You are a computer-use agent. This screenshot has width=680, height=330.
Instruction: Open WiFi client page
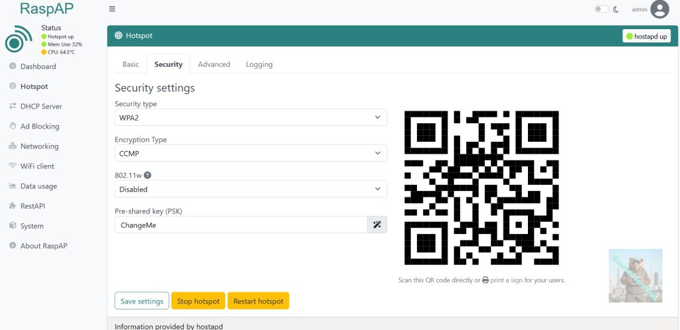pyautogui.click(x=37, y=166)
